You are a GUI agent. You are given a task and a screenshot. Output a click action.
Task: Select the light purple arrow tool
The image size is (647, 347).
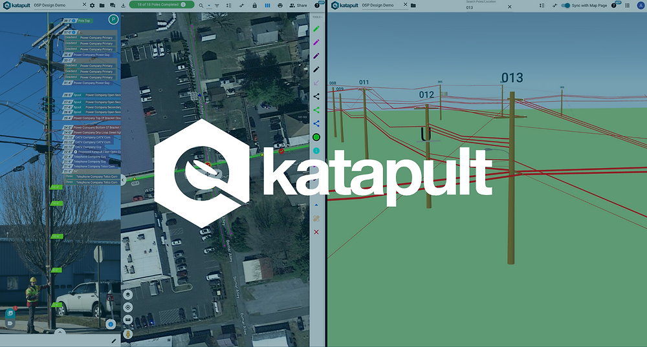click(316, 83)
